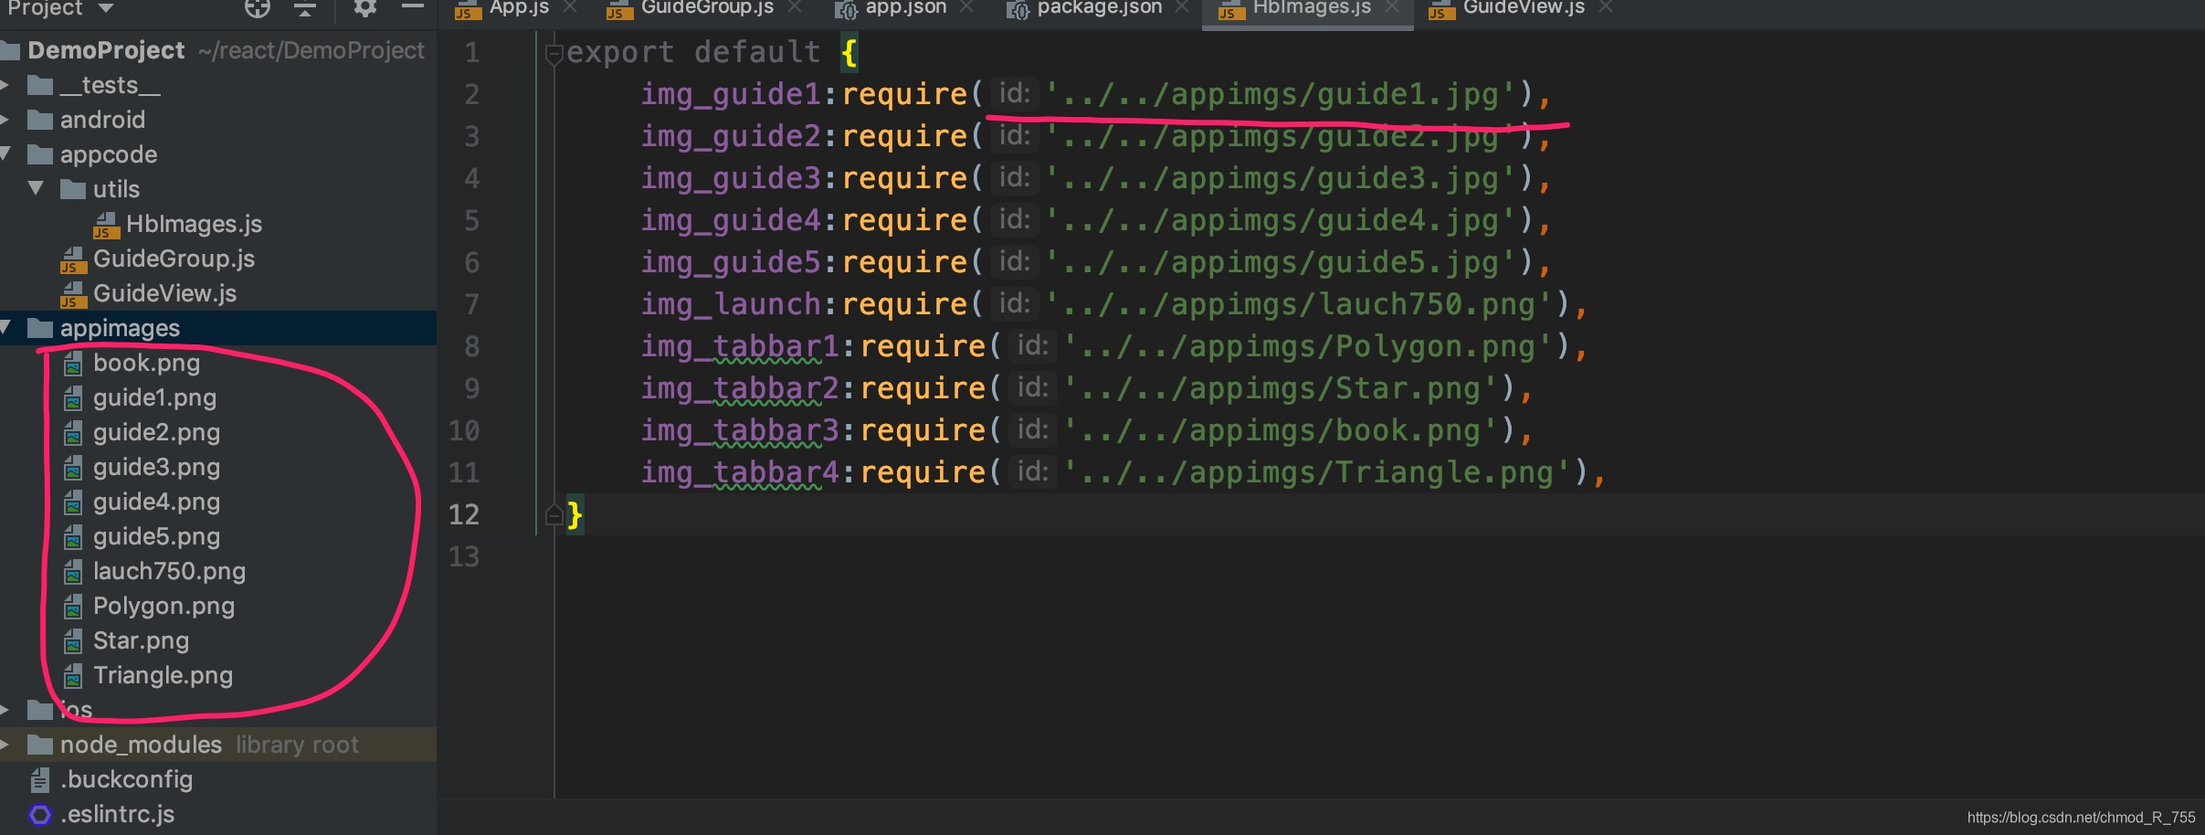Click the .buckconfig file icon
2205x835 pixels.
tap(40, 780)
